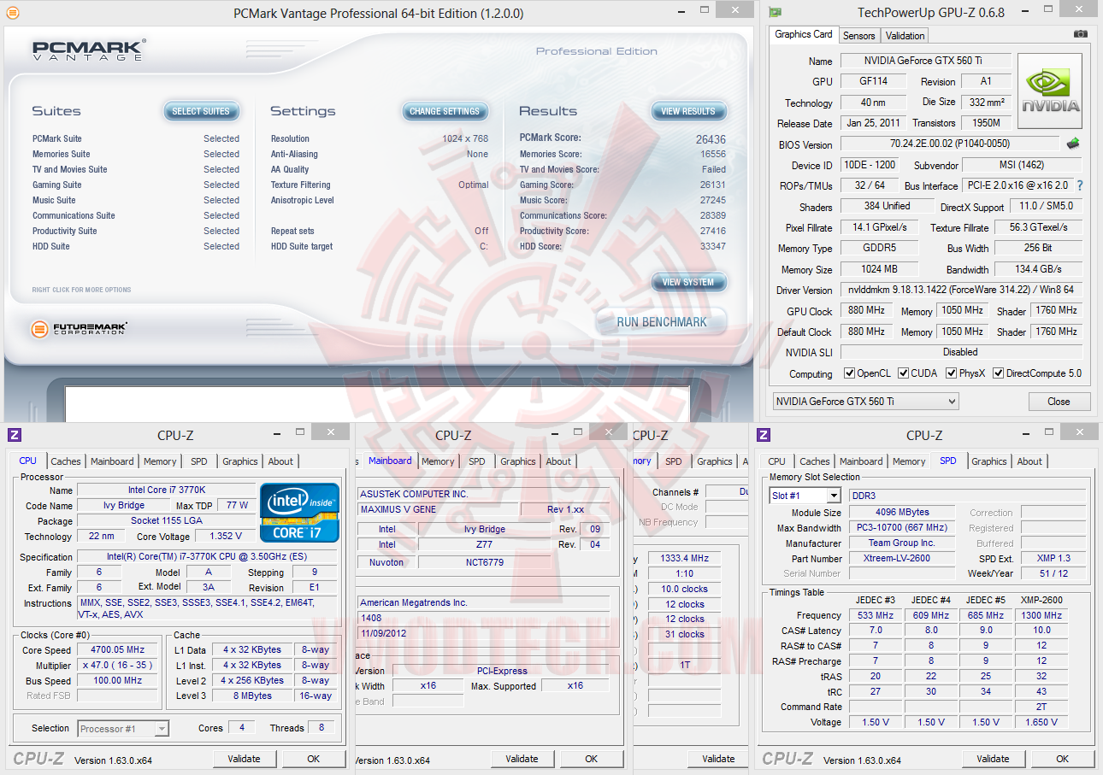Click the Z icon of the leftmost CPU-Z window

coord(14,435)
